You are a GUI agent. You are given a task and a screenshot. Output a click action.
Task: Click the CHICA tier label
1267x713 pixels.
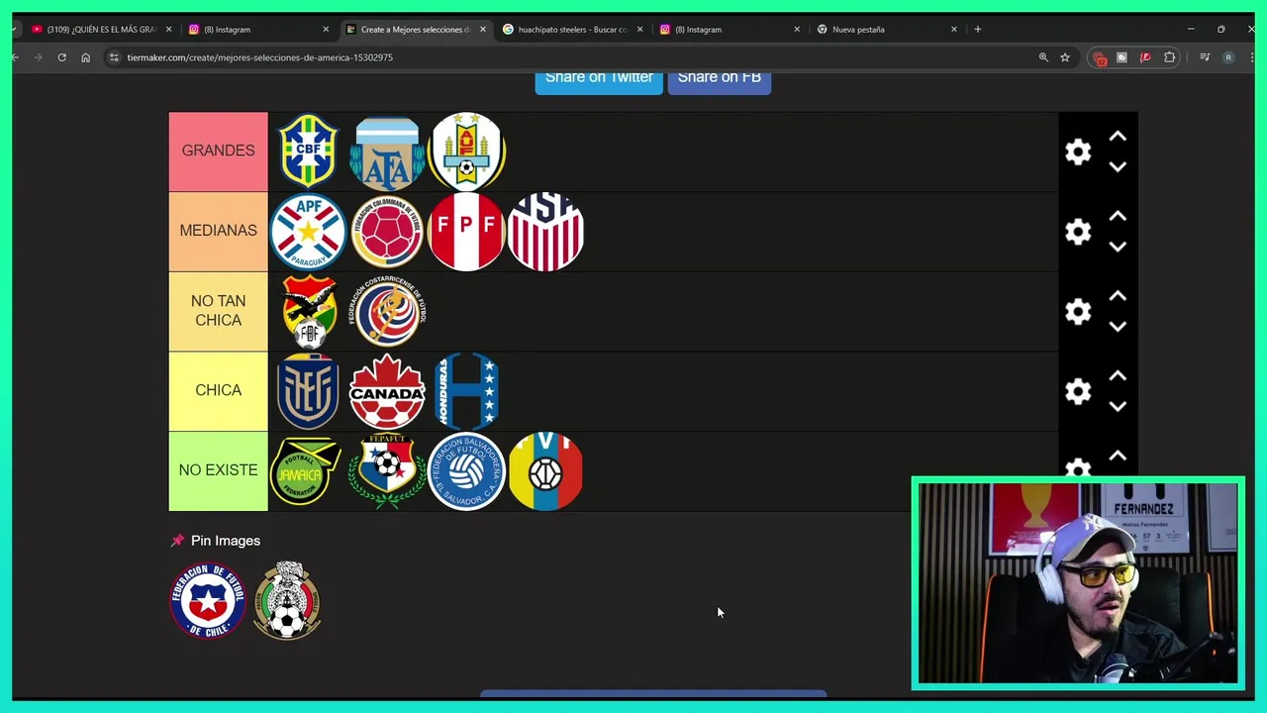pos(218,391)
